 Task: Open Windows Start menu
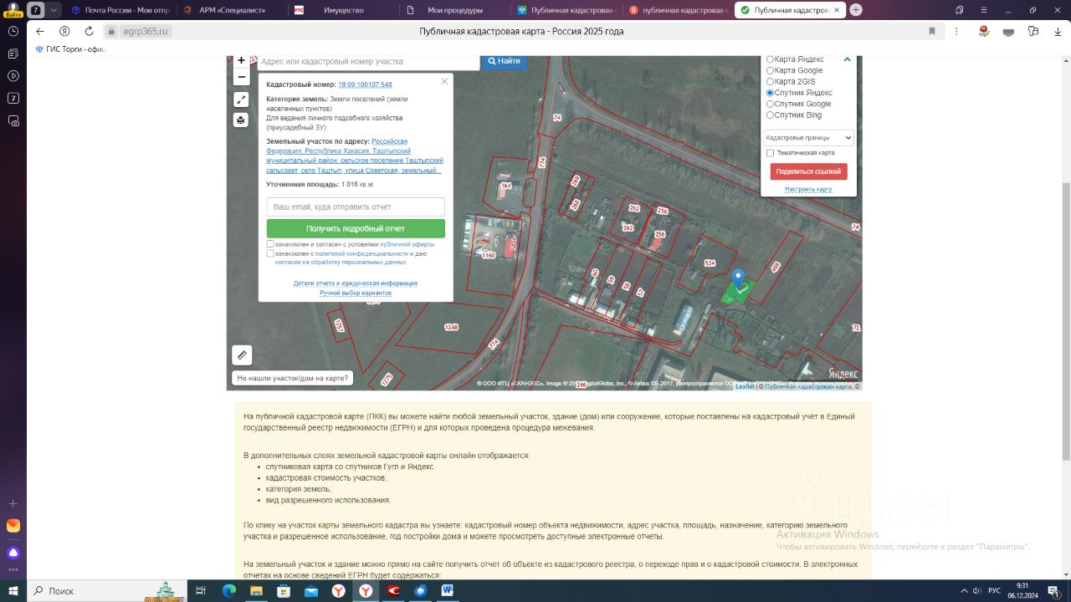pos(13,590)
